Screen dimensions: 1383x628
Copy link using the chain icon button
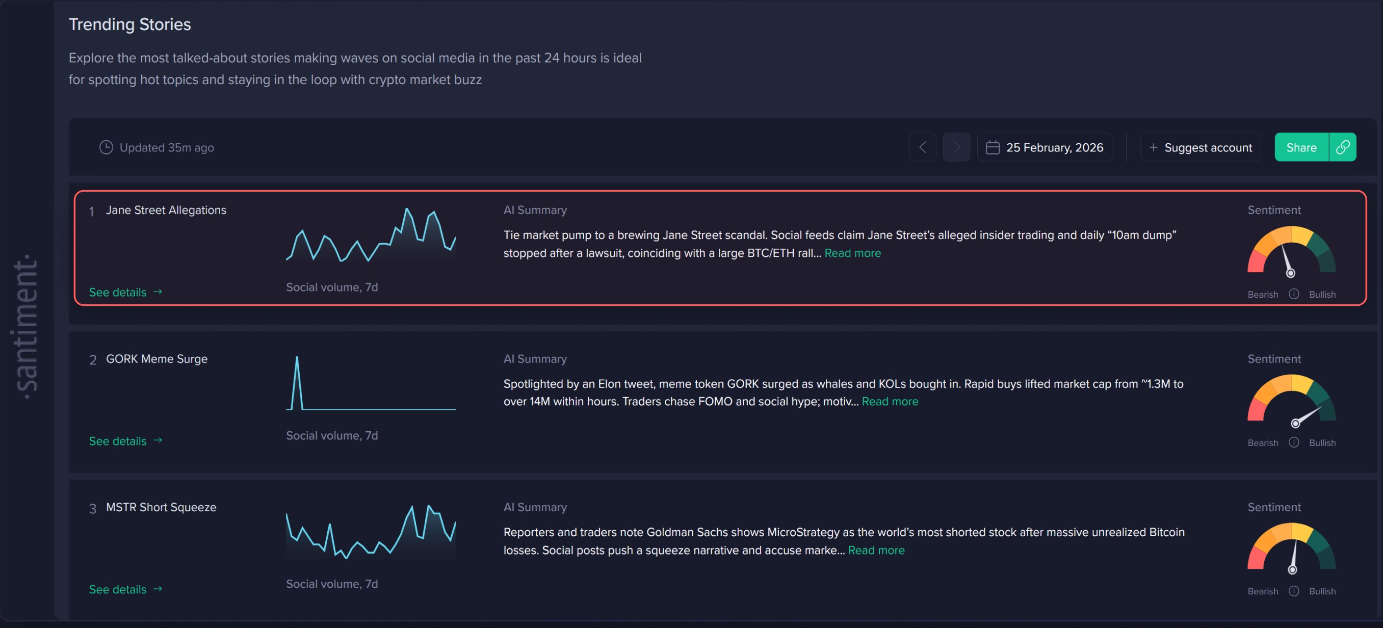(1342, 147)
